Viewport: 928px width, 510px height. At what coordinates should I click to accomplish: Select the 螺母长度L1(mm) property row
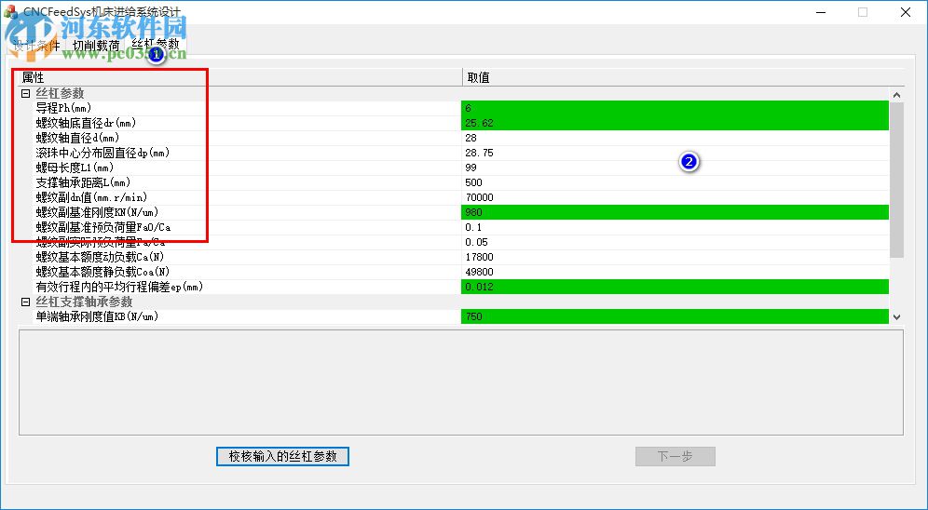pyautogui.click(x=248, y=168)
